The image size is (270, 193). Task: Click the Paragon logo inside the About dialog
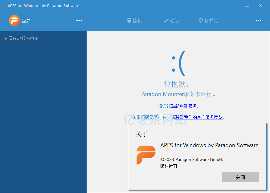pos(146,155)
